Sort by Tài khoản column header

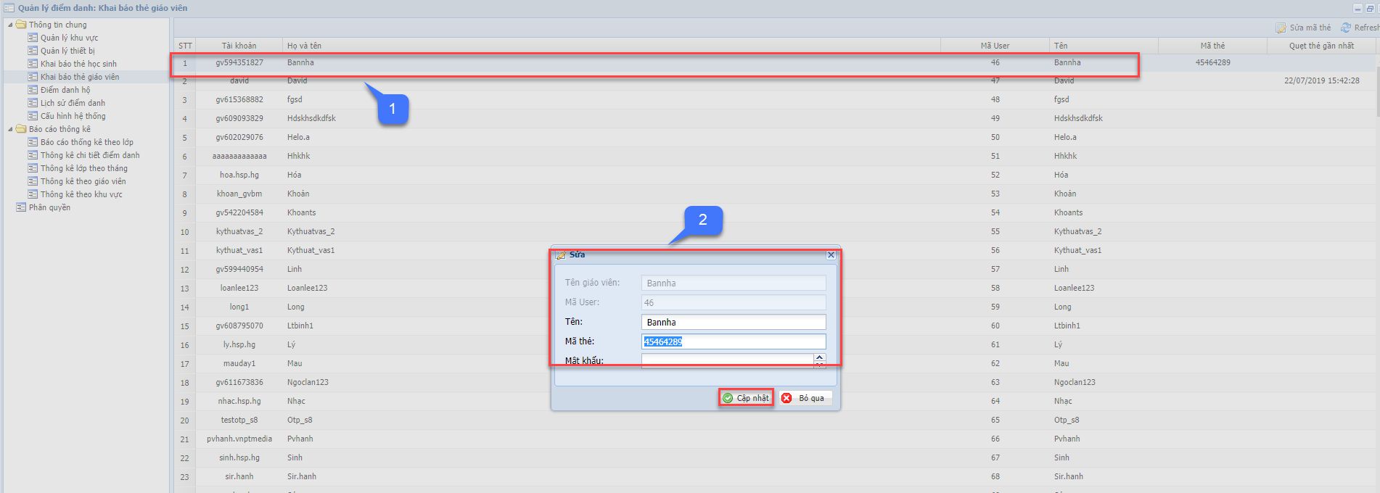239,46
